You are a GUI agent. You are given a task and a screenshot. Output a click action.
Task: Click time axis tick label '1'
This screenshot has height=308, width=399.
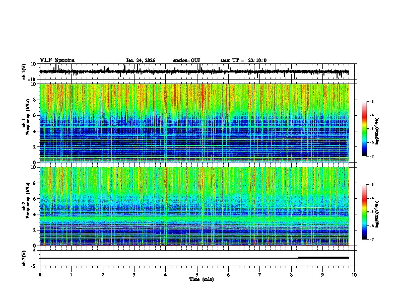point(71,275)
